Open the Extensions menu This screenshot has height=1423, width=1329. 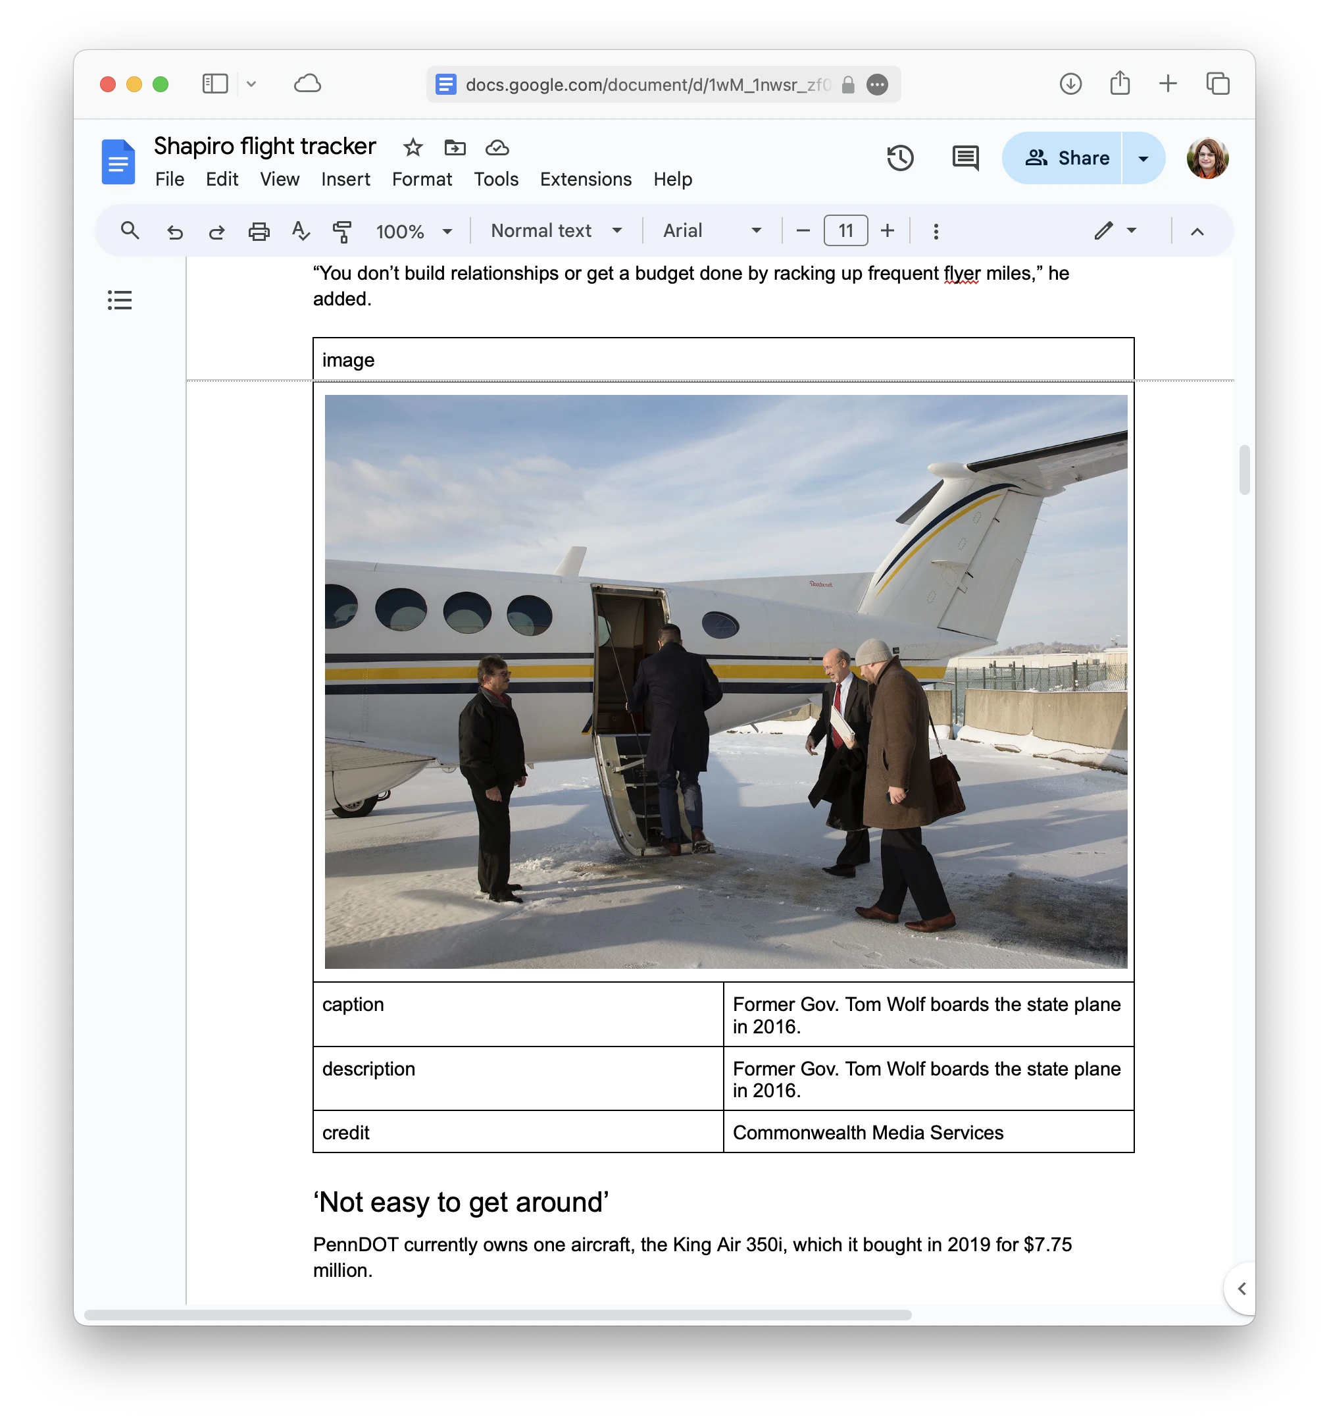coord(586,179)
